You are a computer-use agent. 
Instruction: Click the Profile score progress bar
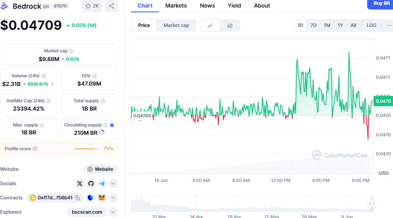[x=87, y=149]
